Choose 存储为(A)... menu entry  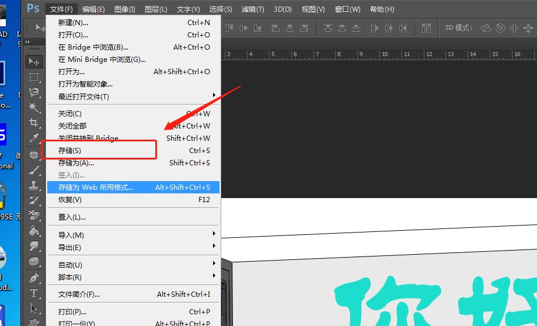(x=133, y=163)
